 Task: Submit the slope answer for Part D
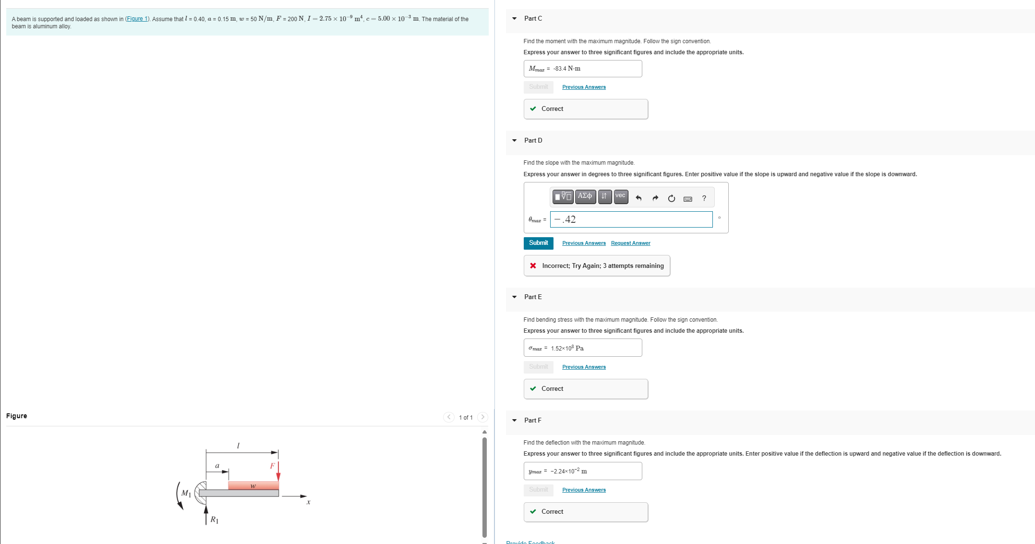pos(538,243)
